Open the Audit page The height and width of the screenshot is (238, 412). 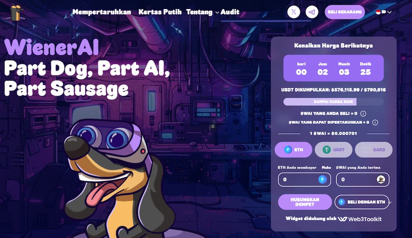pyautogui.click(x=230, y=12)
